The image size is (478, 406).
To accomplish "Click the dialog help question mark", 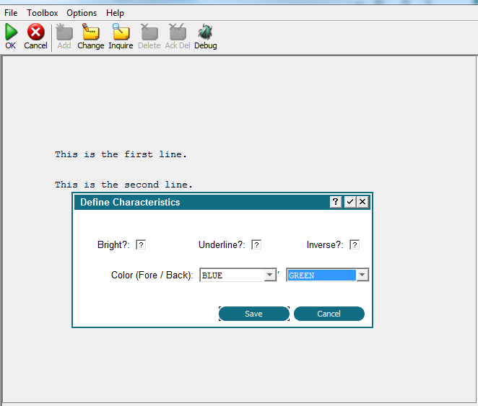I will click(x=335, y=202).
